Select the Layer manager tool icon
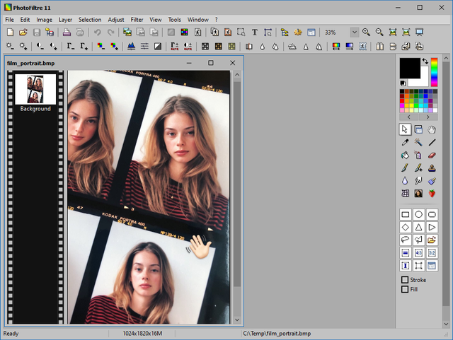Screen dimensions: 453x340 418,129
